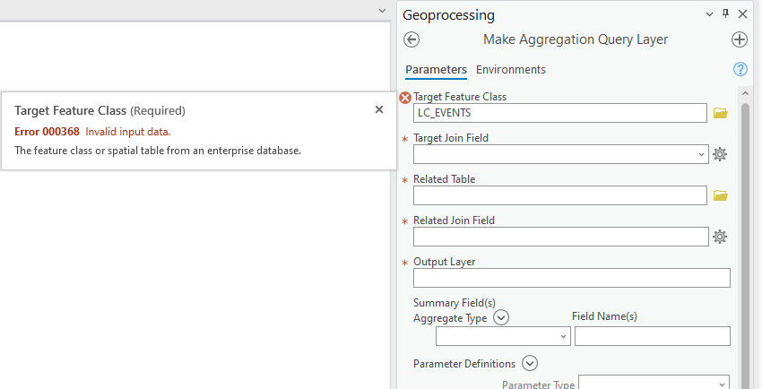The width and height of the screenshot is (762, 389).
Task: Open the tool help question mark icon
Action: click(x=740, y=69)
